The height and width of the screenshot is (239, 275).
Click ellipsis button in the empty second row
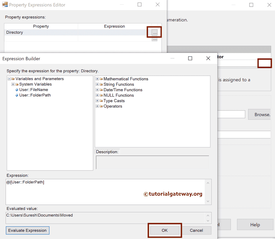coord(154,39)
